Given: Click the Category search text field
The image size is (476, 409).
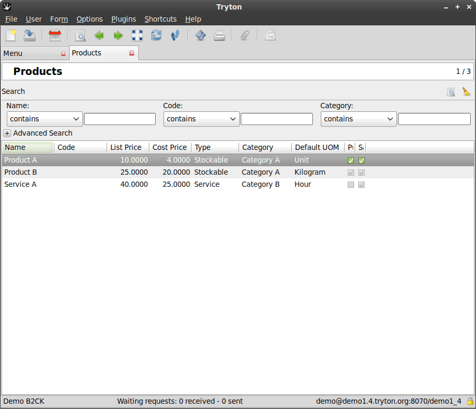Looking at the screenshot, I should pyautogui.click(x=434, y=119).
